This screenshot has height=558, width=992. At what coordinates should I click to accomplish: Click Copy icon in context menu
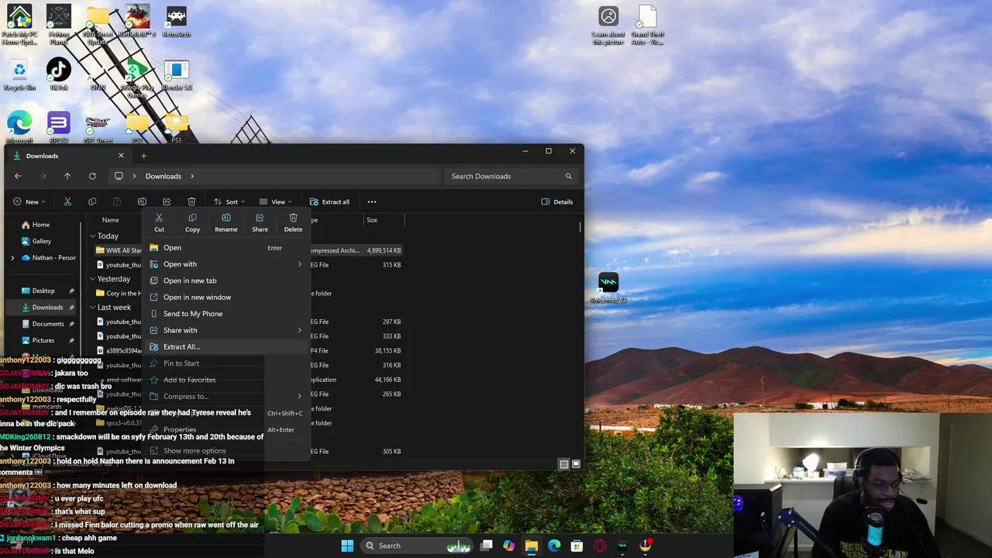pos(192,222)
